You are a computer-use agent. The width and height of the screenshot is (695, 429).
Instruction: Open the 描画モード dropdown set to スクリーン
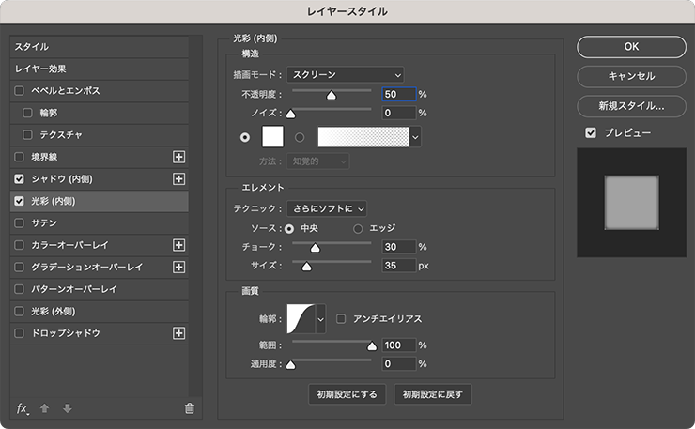click(345, 74)
